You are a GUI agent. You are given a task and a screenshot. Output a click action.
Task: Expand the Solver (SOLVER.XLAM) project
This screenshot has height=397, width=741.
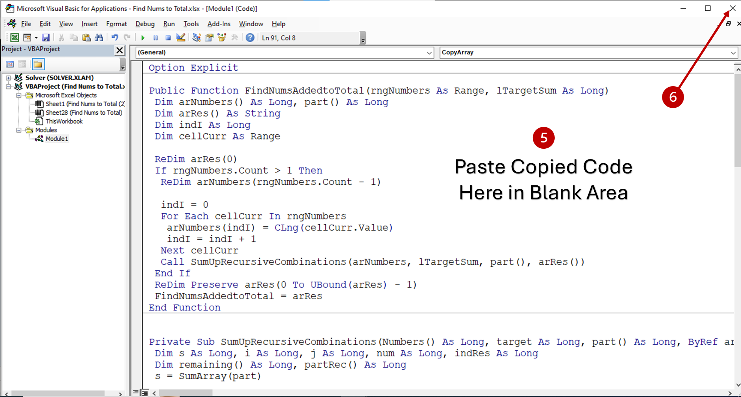[8, 78]
